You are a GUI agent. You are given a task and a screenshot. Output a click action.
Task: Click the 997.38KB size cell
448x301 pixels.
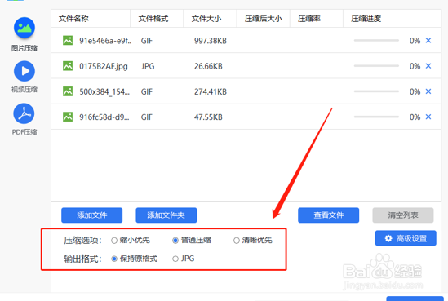211,41
